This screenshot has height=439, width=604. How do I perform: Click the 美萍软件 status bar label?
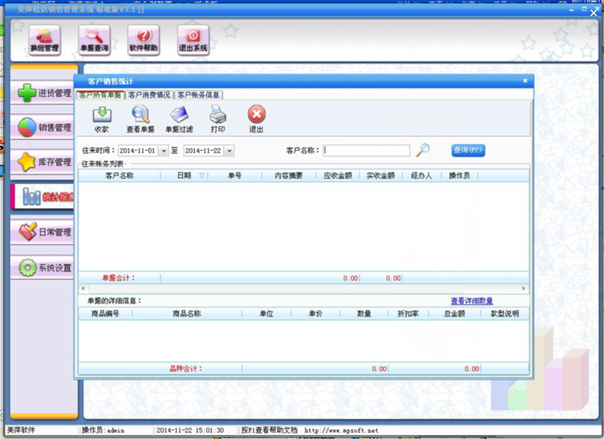click(21, 430)
